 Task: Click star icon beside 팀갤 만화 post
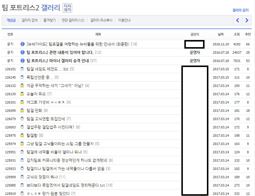(x=22, y=111)
